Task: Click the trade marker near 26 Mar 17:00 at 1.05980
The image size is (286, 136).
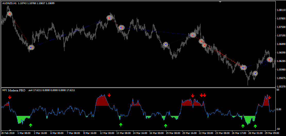Action: click(x=243, y=68)
